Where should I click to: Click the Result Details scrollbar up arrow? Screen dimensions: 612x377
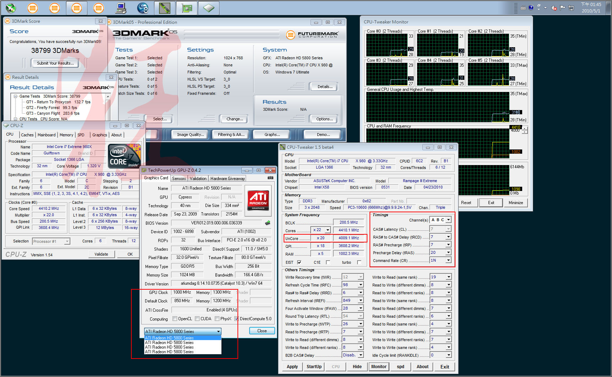(x=108, y=97)
